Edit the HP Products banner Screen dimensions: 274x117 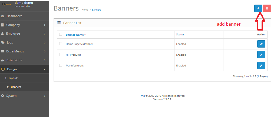[x=261, y=55]
